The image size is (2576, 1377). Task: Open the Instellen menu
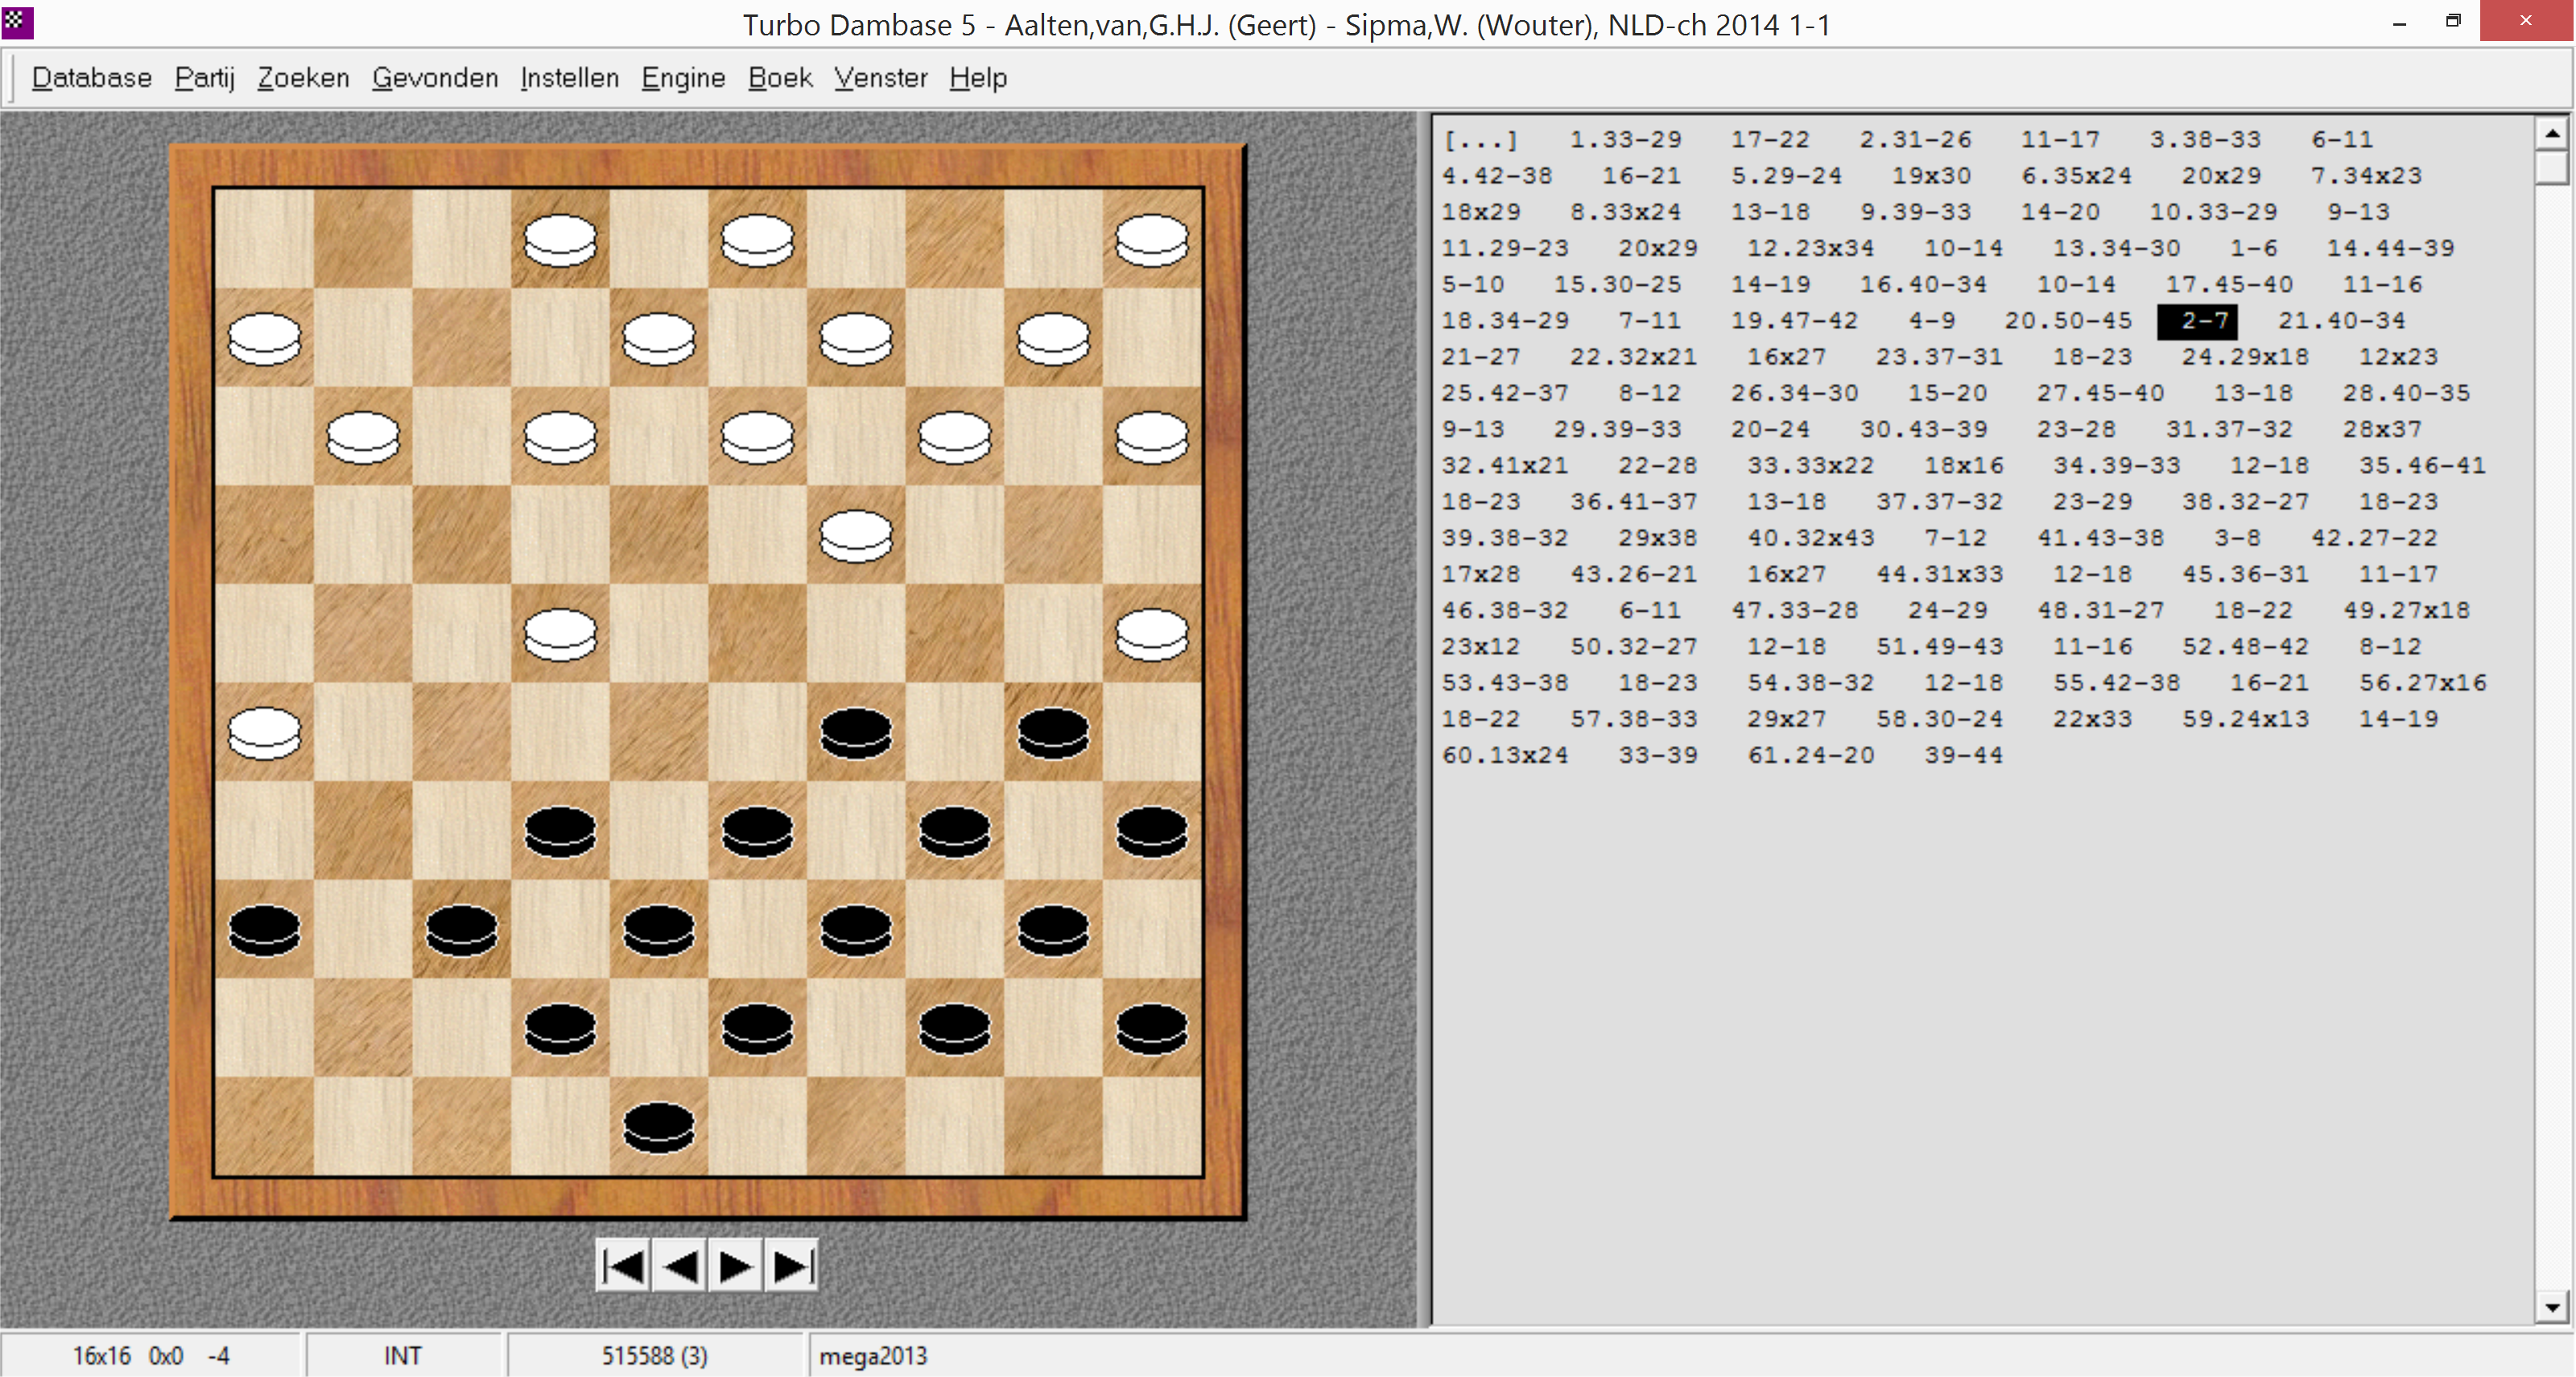(x=569, y=78)
